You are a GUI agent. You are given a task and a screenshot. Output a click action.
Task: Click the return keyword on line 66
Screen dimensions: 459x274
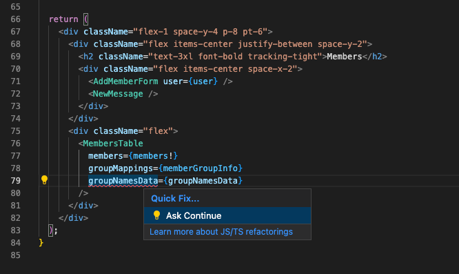63,19
